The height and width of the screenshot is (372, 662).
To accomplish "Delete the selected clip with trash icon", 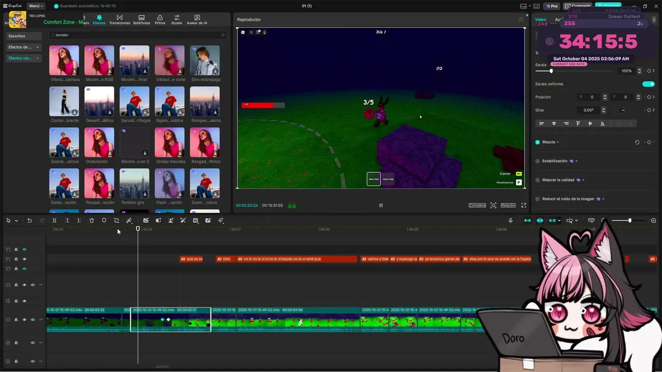I will pyautogui.click(x=92, y=221).
